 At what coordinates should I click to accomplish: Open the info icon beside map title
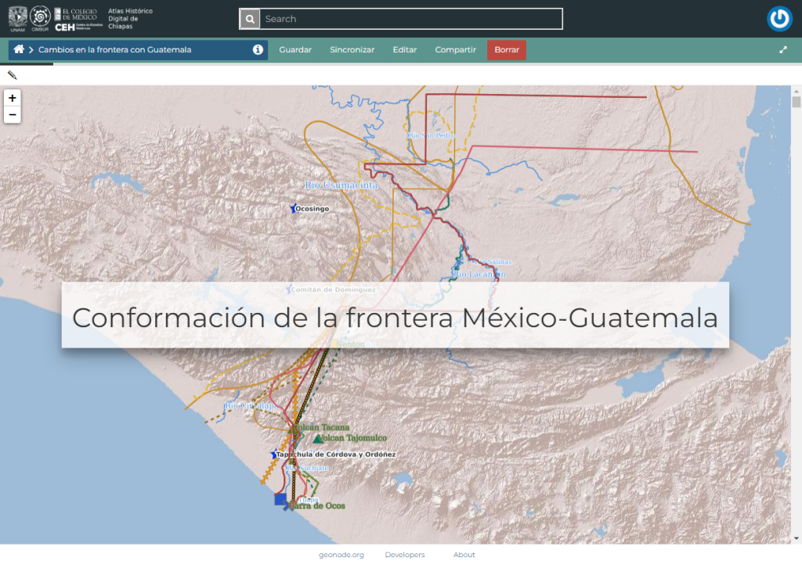point(258,49)
